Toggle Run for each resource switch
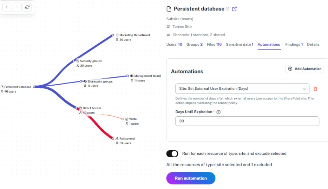328x189 pixels. point(172,154)
